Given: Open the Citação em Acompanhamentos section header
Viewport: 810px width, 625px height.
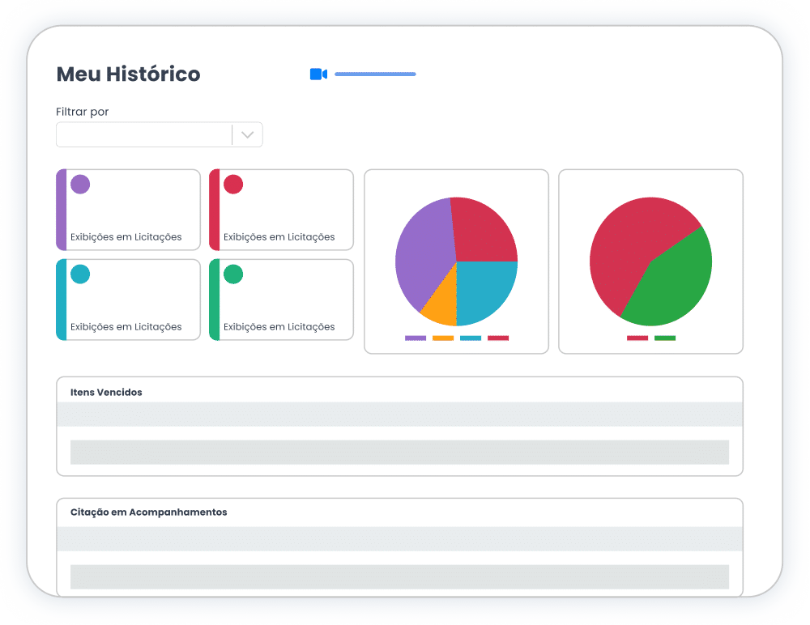Looking at the screenshot, I should (149, 512).
